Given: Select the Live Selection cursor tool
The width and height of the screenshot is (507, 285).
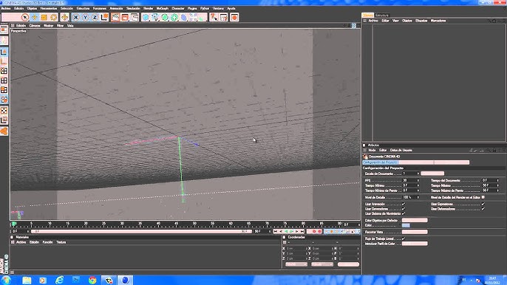Looking at the screenshot, I should click(x=25, y=17).
